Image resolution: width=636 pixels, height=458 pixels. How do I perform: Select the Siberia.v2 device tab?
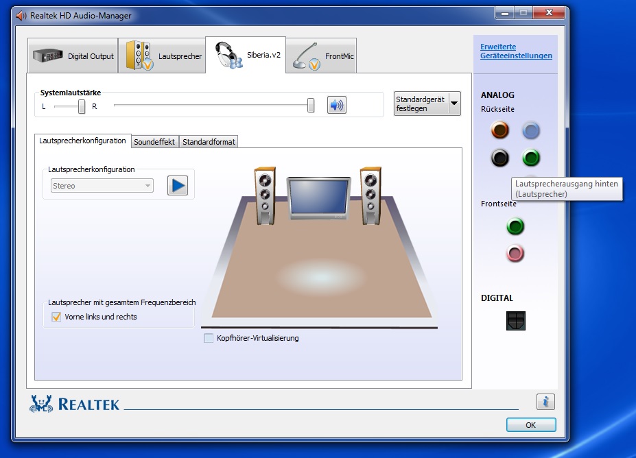pos(246,55)
